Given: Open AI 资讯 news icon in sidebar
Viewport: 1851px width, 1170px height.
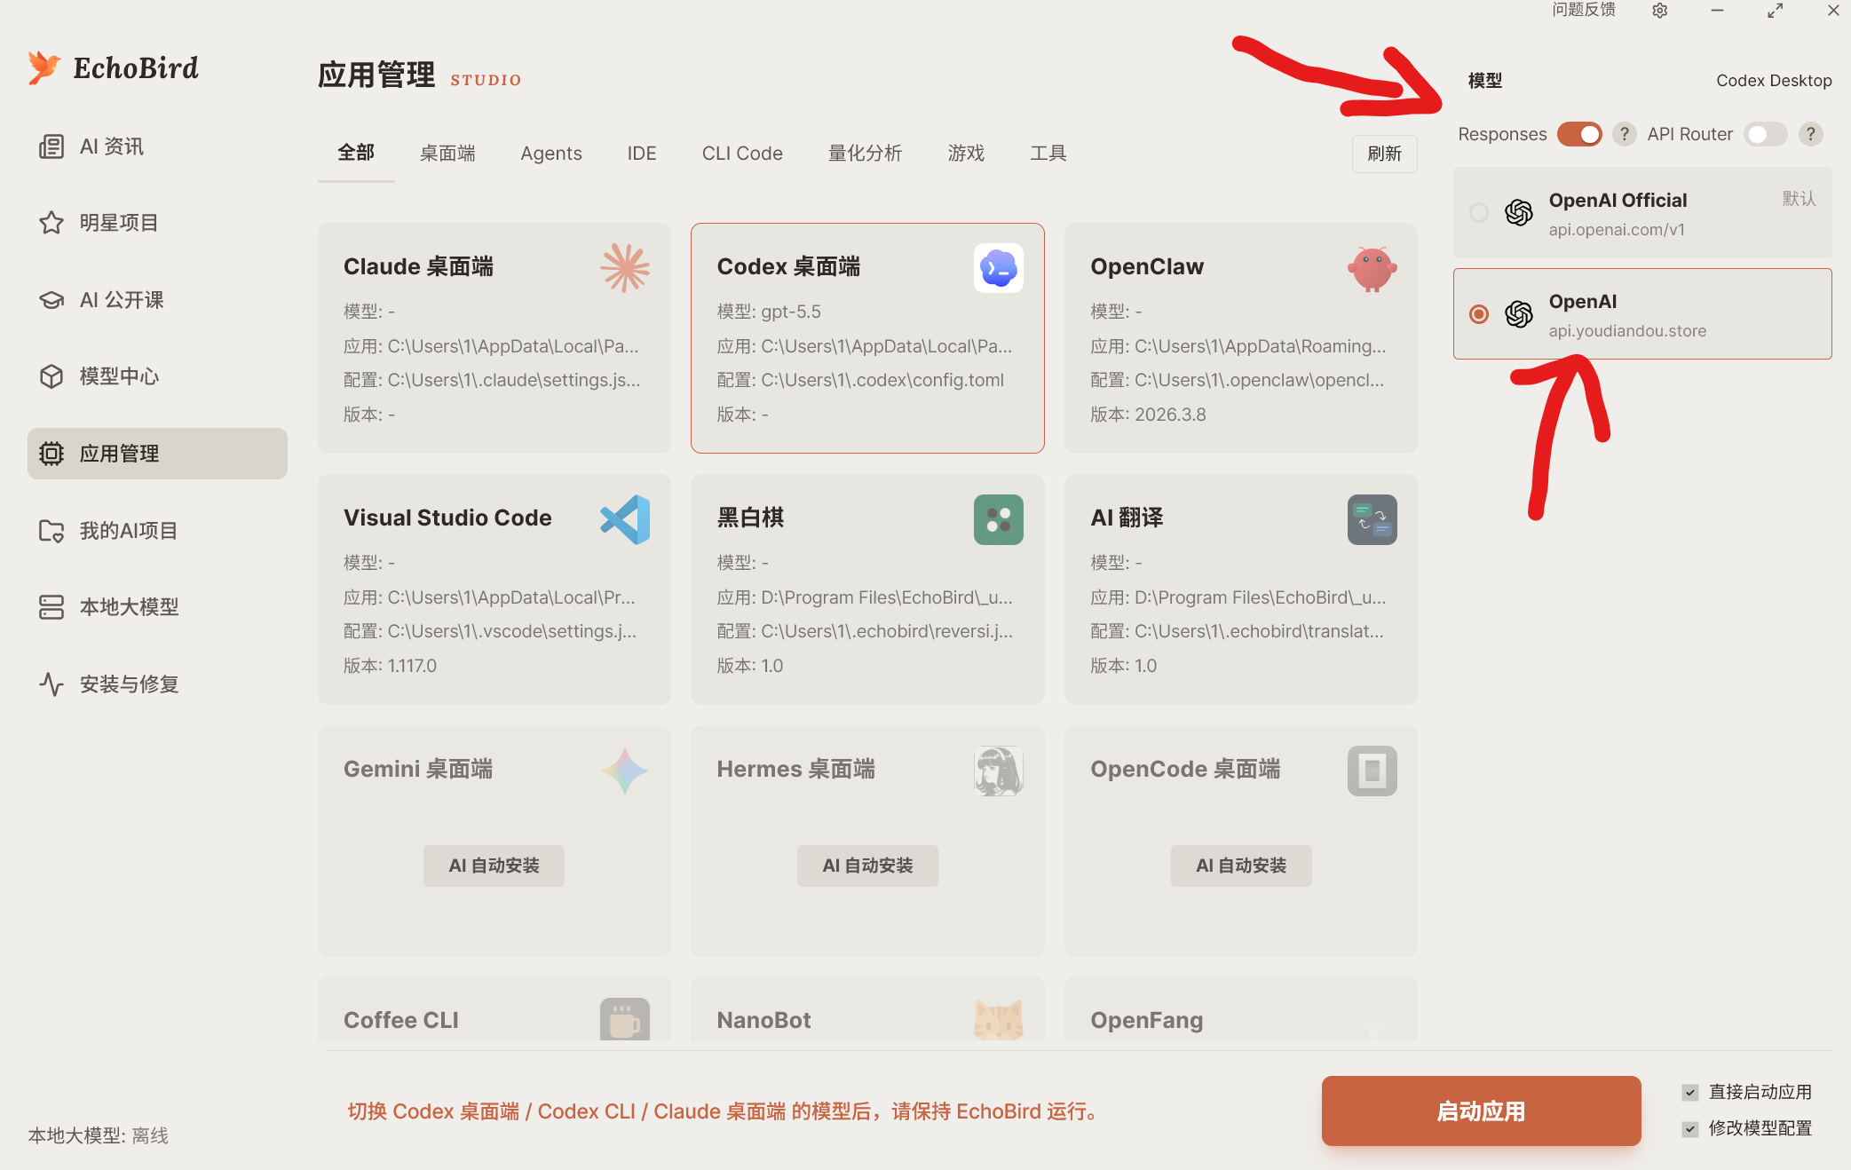Looking at the screenshot, I should tap(51, 146).
